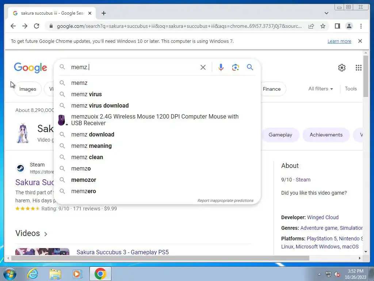Select the 'memozor' suggestion
This screenshot has height=281, width=374.
tap(157, 180)
